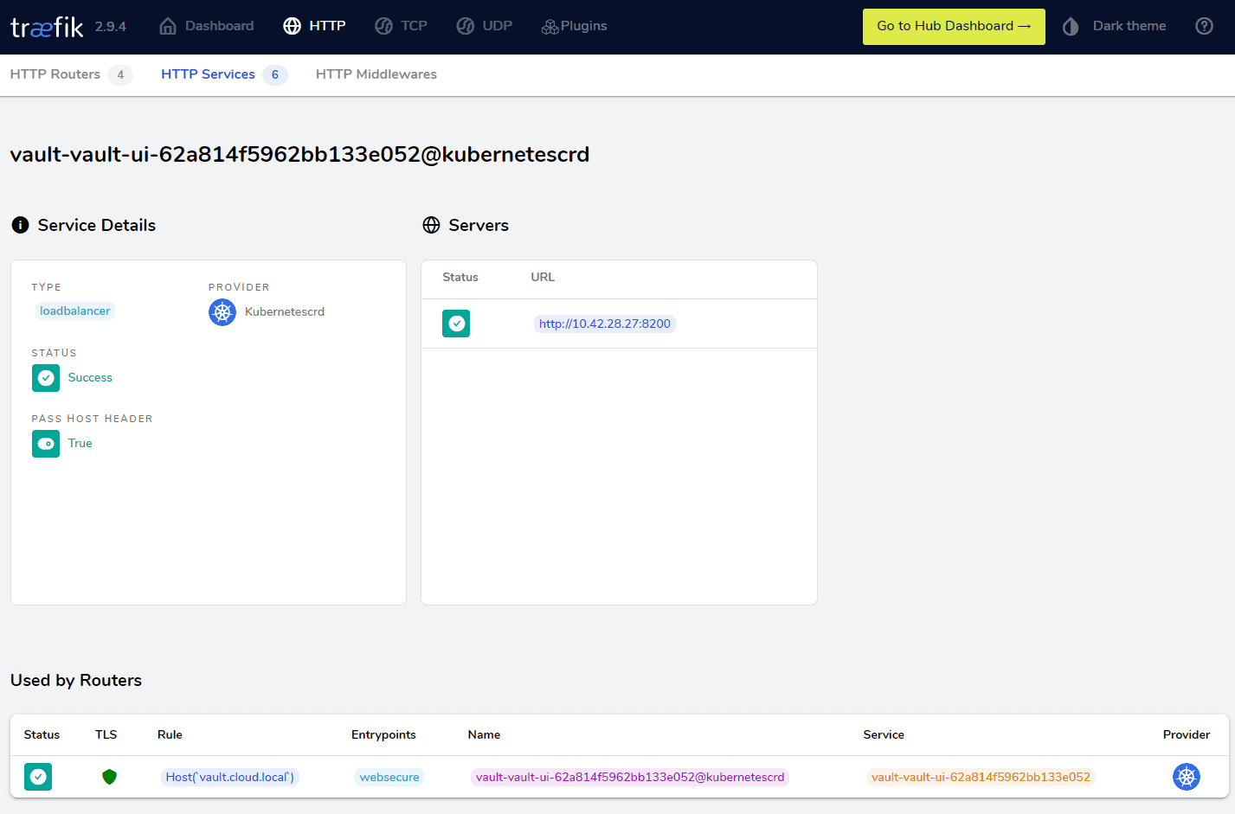
Task: Click the Name column header
Action: pyautogui.click(x=484, y=734)
